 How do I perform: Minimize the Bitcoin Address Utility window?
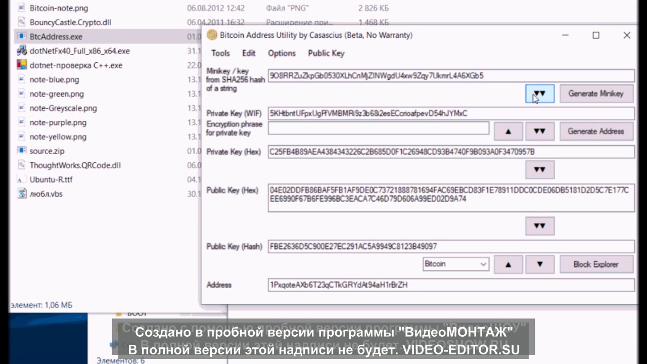(x=565, y=35)
